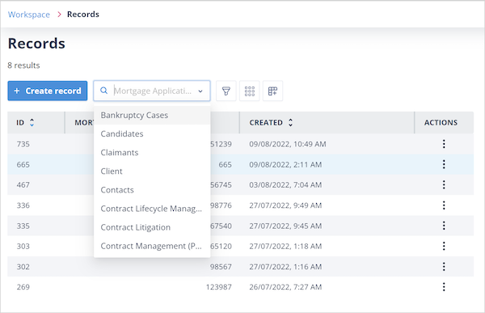The image size is (485, 313).
Task: Choose Contacts from the list
Action: tap(152, 190)
